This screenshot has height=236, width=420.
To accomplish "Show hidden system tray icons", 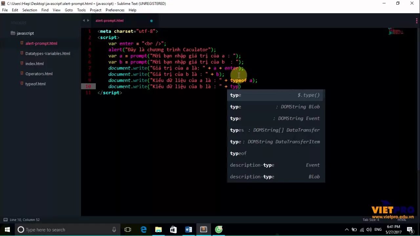I will 346,229.
